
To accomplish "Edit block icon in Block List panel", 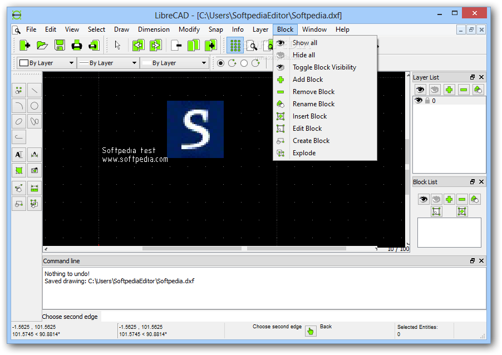I will coord(436,211).
